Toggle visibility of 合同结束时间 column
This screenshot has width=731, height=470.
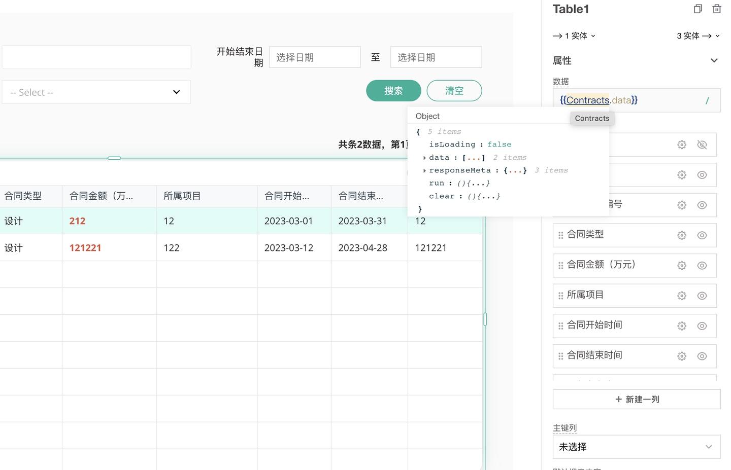pyautogui.click(x=702, y=356)
